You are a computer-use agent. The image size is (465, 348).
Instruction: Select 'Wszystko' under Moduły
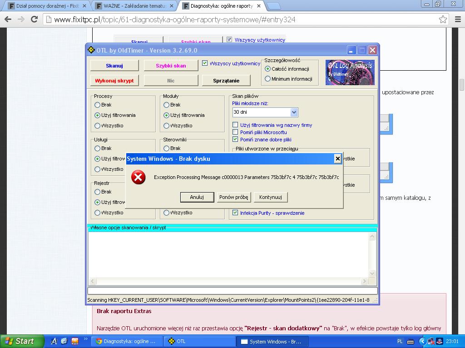pos(166,126)
